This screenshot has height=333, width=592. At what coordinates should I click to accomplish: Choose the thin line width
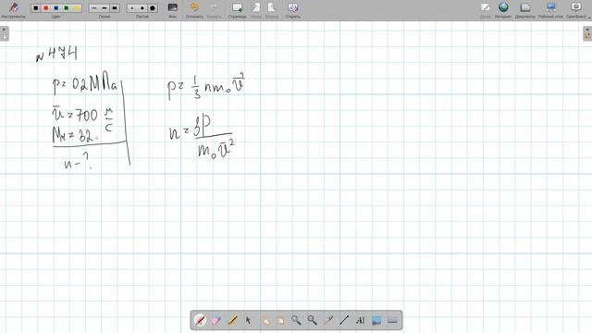(94, 8)
